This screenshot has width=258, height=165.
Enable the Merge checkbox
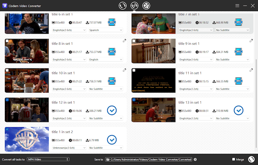[233, 159]
